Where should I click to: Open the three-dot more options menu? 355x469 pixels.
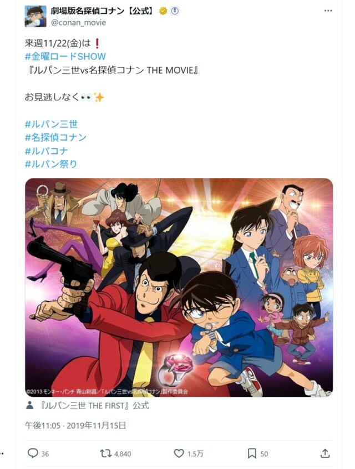click(328, 11)
